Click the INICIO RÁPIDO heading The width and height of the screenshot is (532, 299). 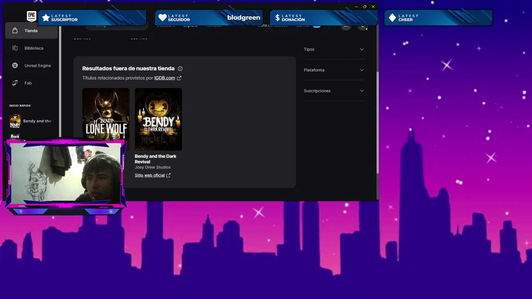(20, 106)
